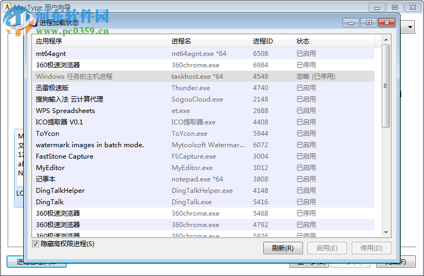This screenshot has height=276, width=424.
Task: Click the MacType 用户向导 window app icon
Action: tap(7, 7)
